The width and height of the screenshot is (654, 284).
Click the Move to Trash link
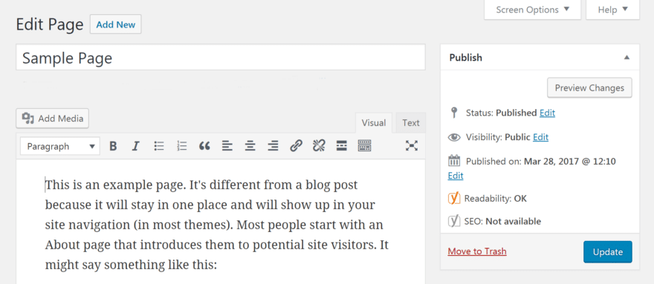point(476,251)
